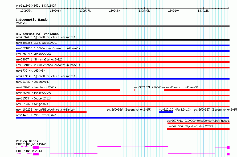This screenshot has width=237, height=157.
Task: Click the ruler's right arrow end
Action: click(228, 8)
